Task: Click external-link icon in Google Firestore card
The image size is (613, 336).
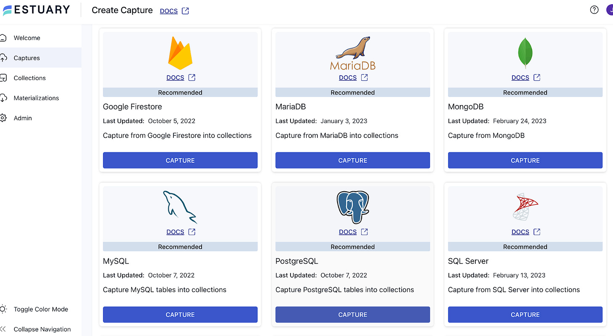Action: point(192,77)
